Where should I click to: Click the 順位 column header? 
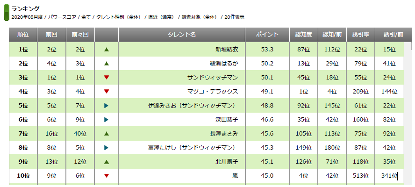(x=23, y=35)
